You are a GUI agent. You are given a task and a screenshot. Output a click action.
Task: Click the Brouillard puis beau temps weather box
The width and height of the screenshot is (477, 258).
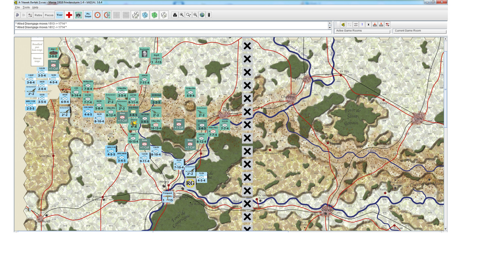click(37, 48)
